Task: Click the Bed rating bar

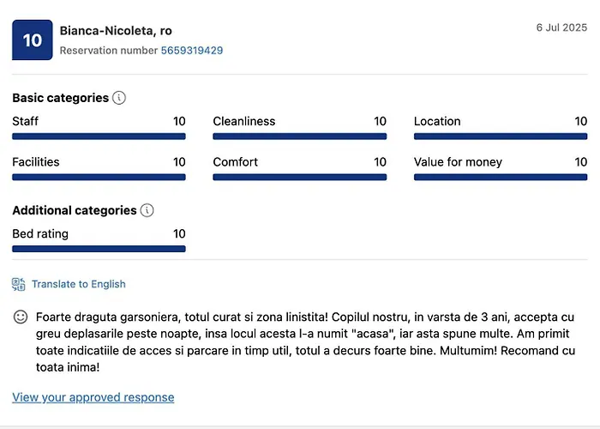Action: point(99,249)
